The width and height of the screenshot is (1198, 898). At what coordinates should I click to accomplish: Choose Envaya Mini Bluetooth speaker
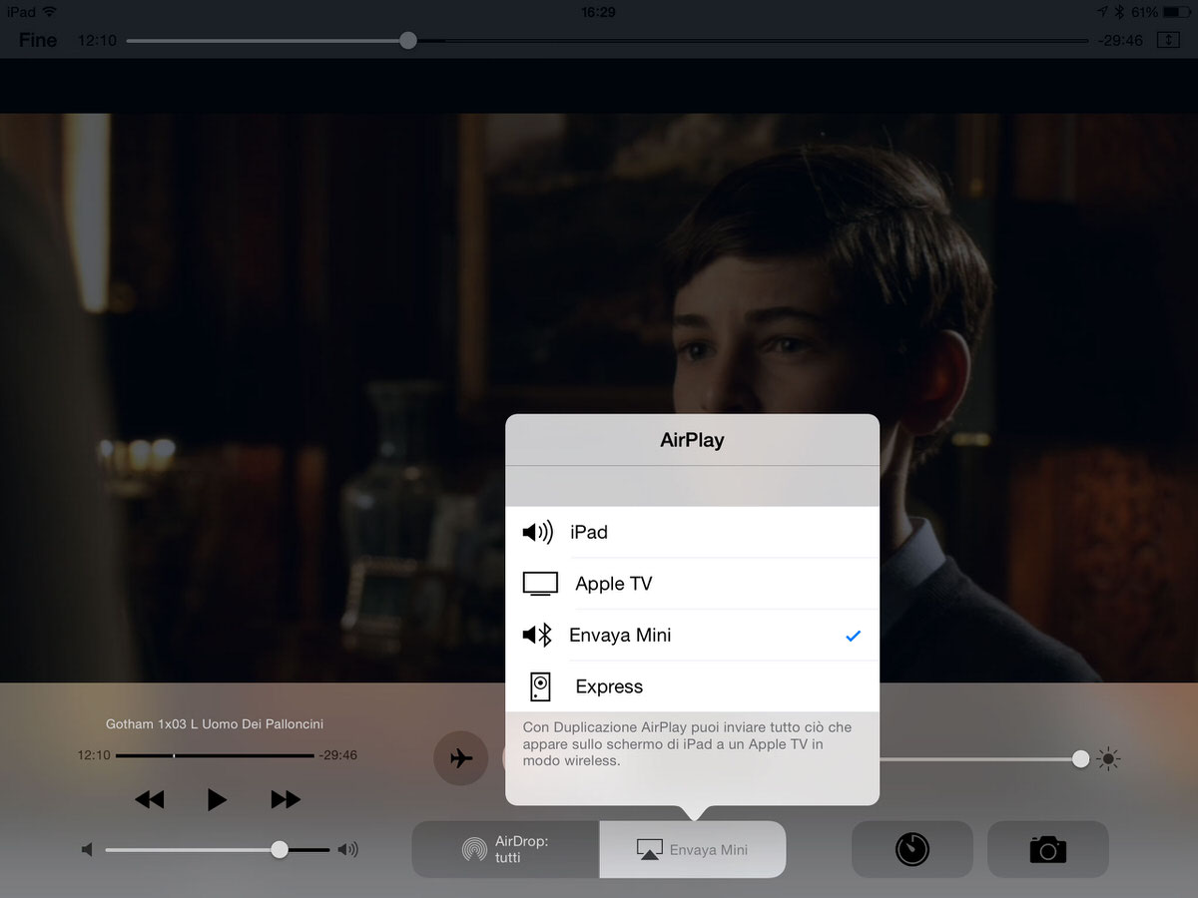tap(692, 636)
